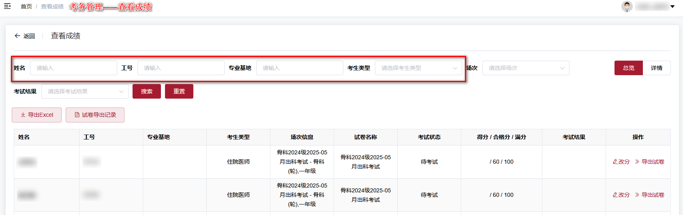Open the 场次 select dropdown
This screenshot has width=683, height=215.
[526, 68]
